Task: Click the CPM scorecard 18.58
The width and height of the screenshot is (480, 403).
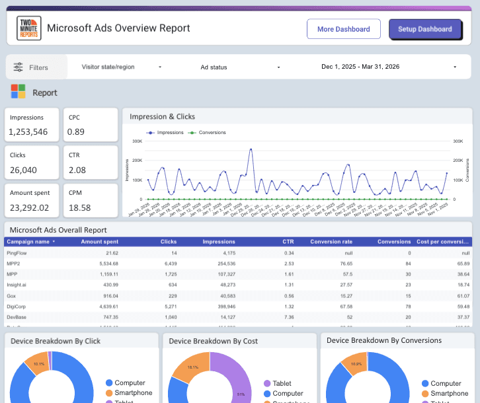Action: (x=91, y=200)
